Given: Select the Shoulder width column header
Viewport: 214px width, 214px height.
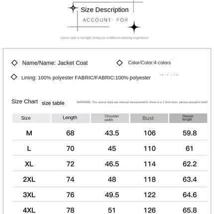Looking at the screenshot, I should pos(110,118).
